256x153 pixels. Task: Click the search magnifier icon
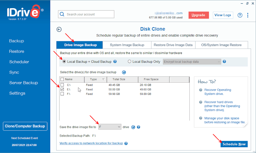coord(62,14)
